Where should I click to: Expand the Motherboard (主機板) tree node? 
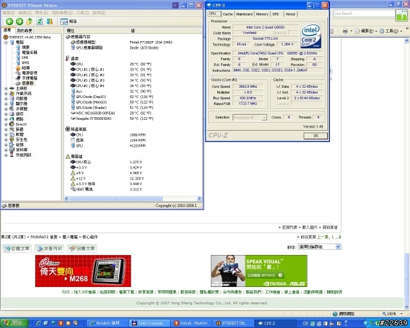point(6,88)
